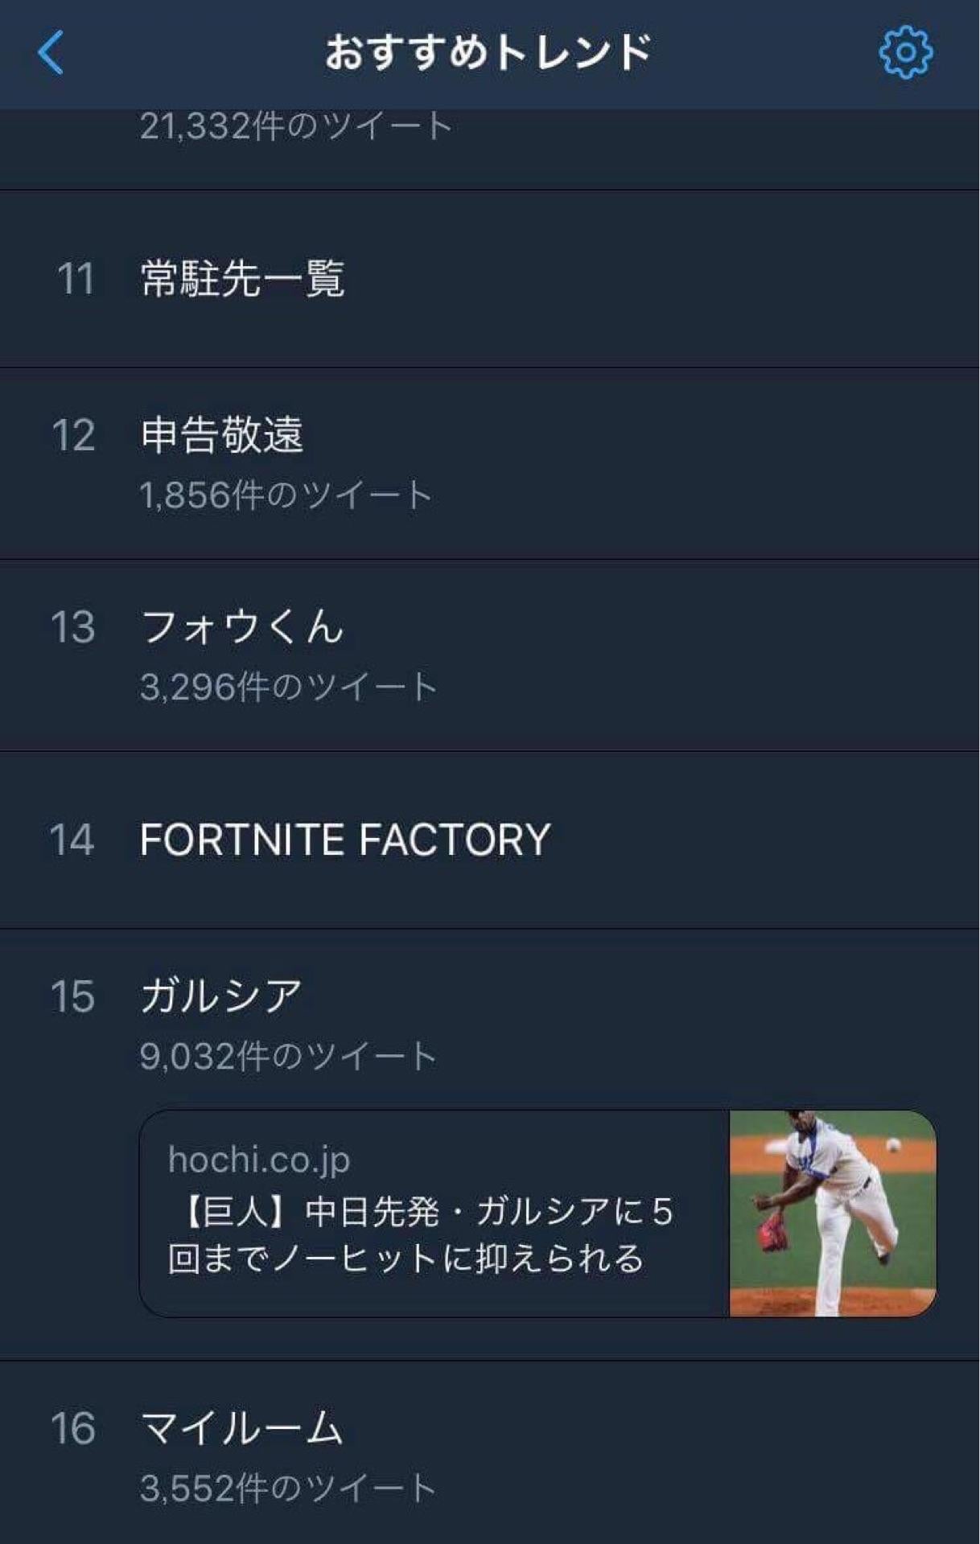Tap the FORTNITE FACTORY trend
Viewport: 980px width, 1544px height.
pyautogui.click(x=344, y=840)
